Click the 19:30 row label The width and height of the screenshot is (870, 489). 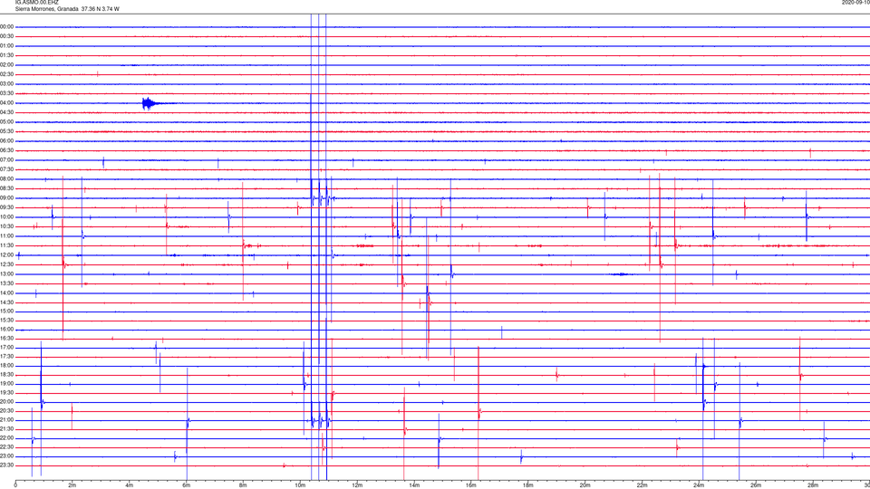click(x=7, y=392)
